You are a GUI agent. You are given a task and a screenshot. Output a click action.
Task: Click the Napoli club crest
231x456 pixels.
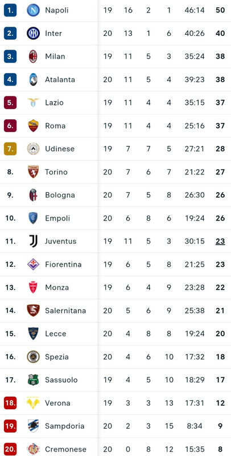pyautogui.click(x=34, y=10)
